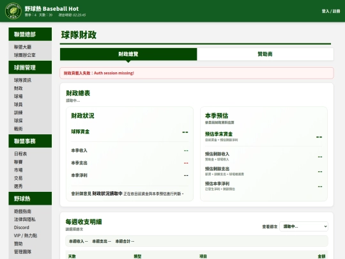Screen dimensions: 345x259
Task: Open the Discord sidebar link
Action: coord(22,228)
